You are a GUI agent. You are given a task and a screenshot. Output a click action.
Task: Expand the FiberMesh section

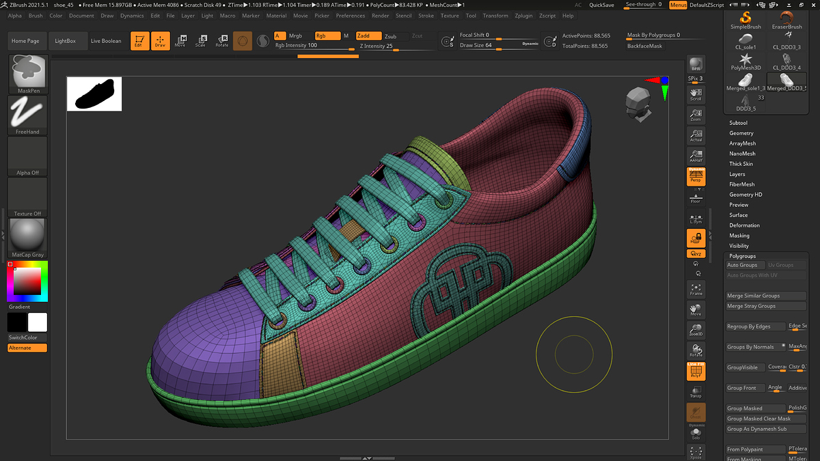(x=741, y=184)
